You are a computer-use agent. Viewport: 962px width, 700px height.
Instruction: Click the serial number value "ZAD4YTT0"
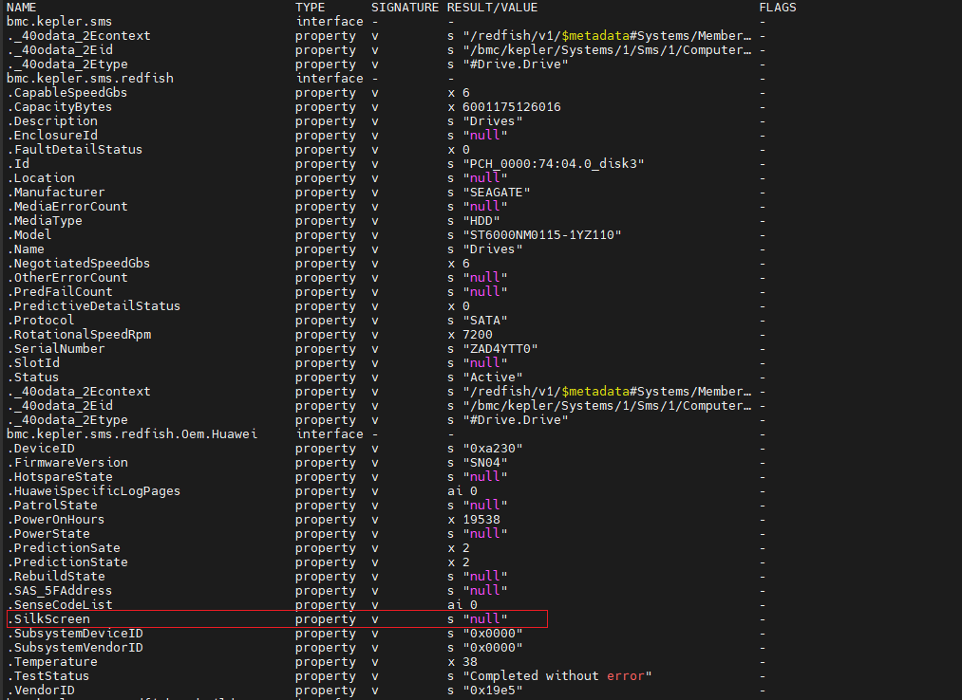[x=500, y=349]
